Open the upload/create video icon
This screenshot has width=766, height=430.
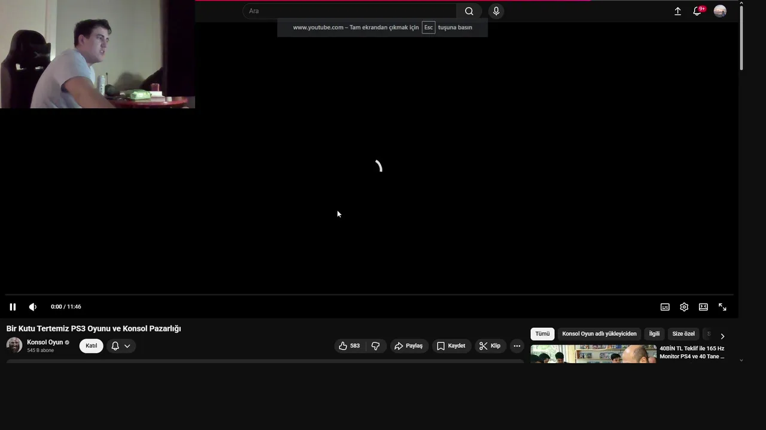tap(677, 11)
